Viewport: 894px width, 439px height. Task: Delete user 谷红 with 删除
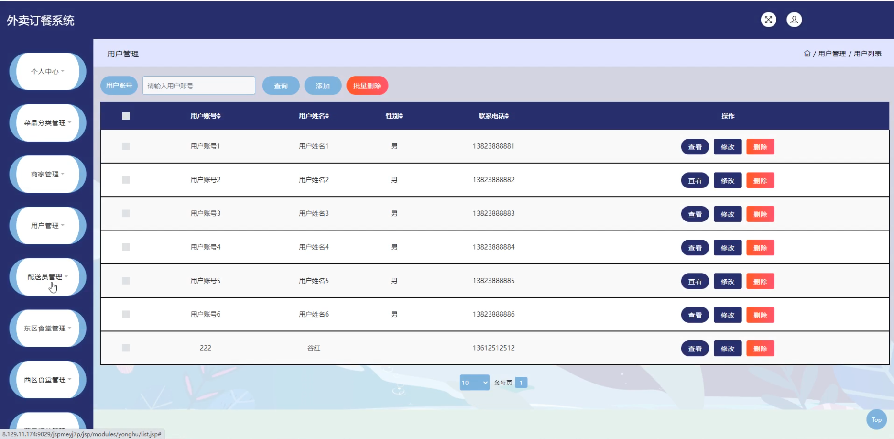(760, 349)
